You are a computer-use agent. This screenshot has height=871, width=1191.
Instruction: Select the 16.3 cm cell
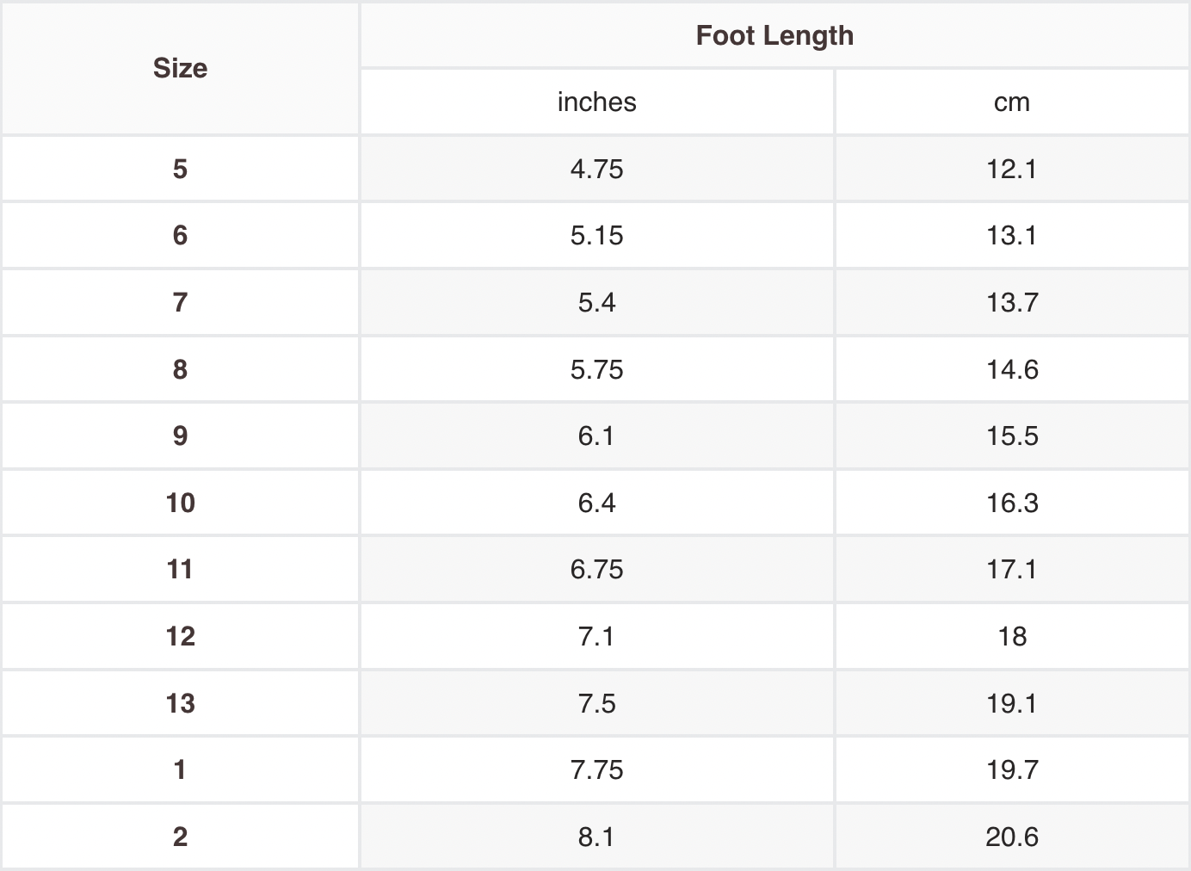(1011, 503)
